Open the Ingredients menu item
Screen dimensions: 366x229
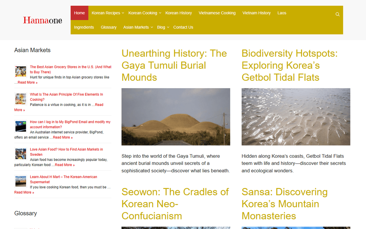pos(84,27)
